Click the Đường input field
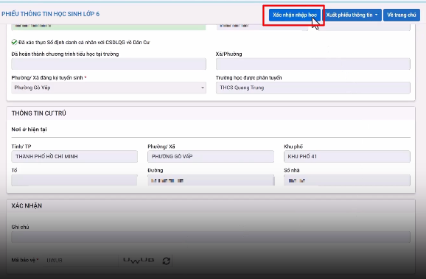Image resolution: width=426 pixels, height=279 pixels. click(x=211, y=180)
